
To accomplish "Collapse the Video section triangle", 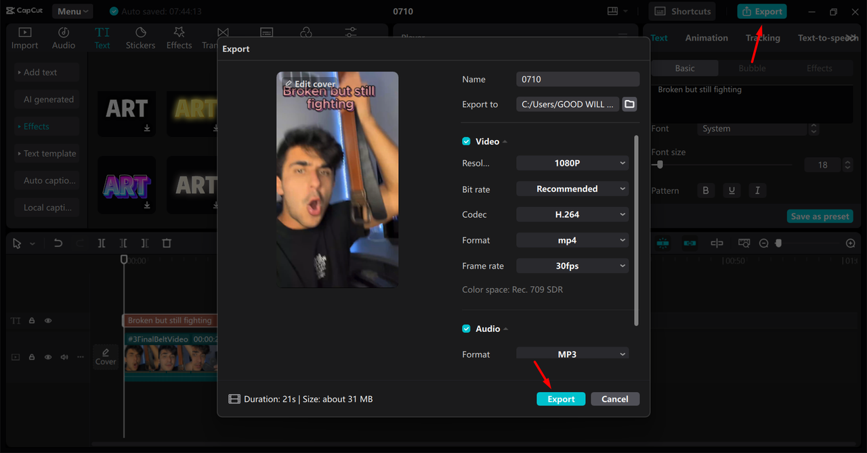I will pyautogui.click(x=505, y=142).
